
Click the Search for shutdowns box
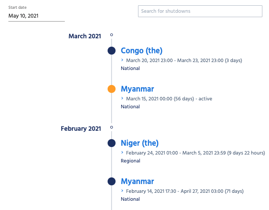pos(200,11)
